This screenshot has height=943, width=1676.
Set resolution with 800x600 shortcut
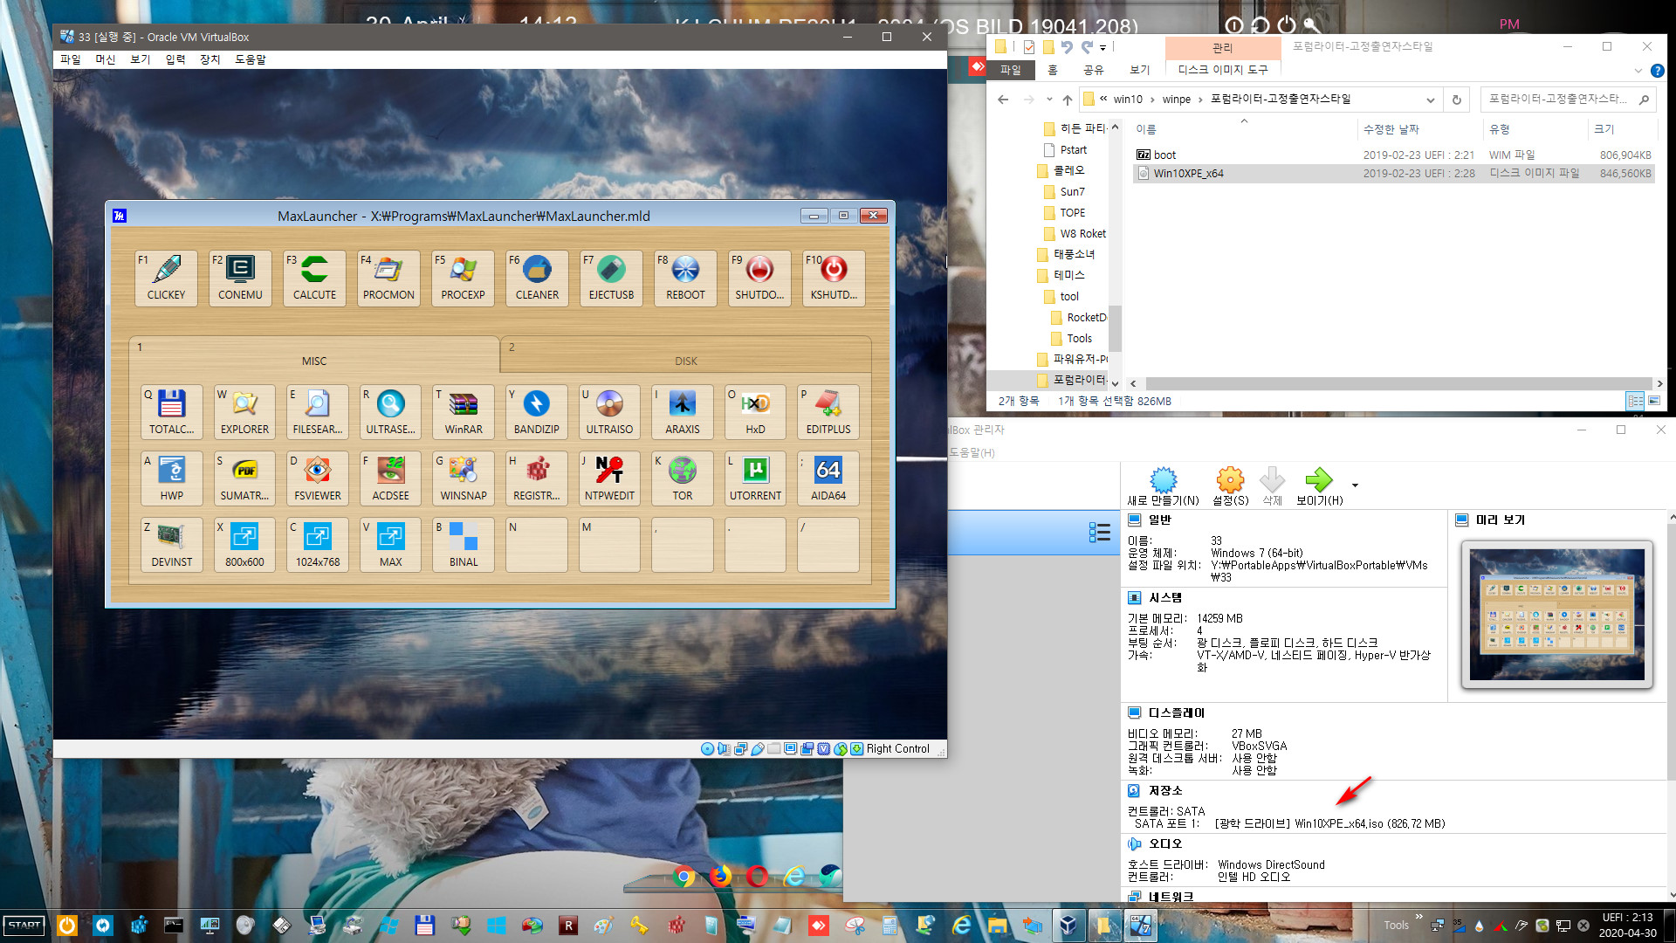[x=244, y=545]
